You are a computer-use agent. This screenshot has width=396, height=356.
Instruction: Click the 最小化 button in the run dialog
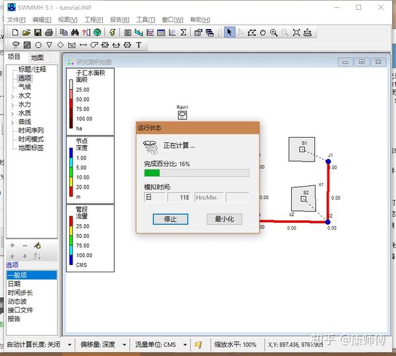224,219
